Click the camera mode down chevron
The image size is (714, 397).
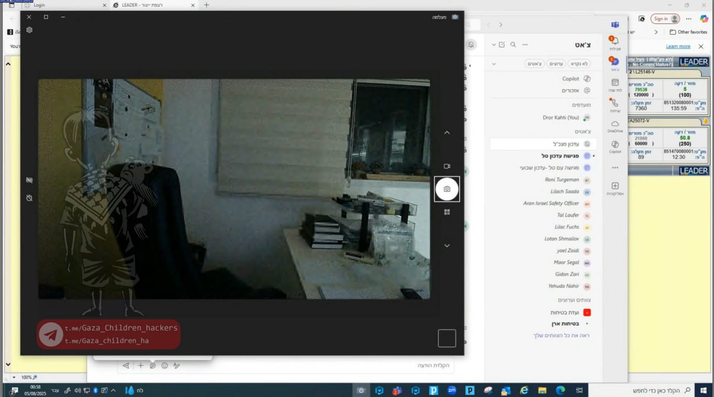pos(447,245)
